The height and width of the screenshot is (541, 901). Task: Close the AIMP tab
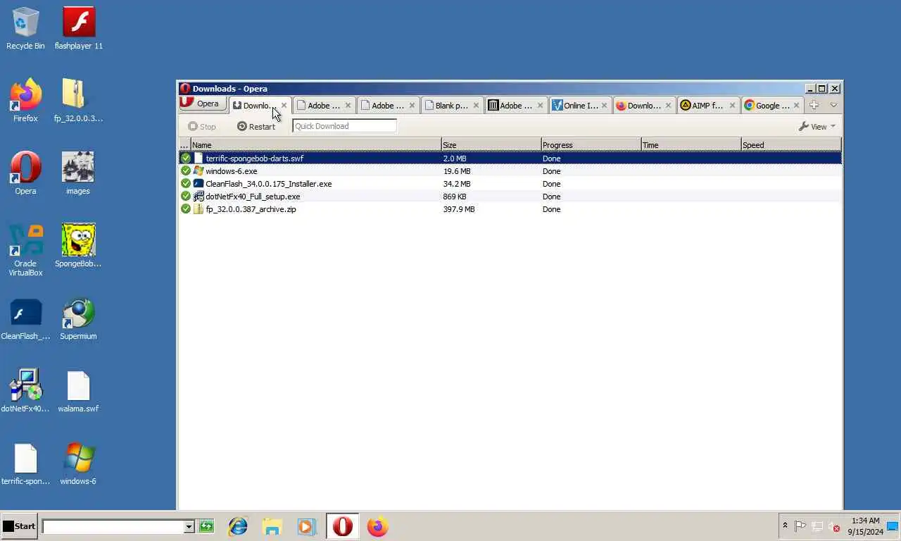[x=732, y=106]
